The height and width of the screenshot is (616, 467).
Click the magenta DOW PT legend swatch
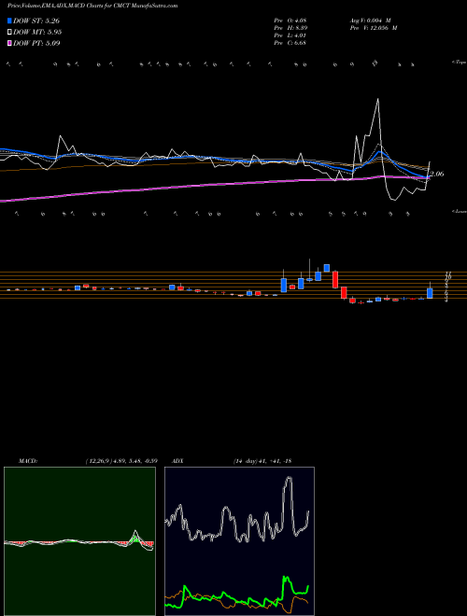pos(10,43)
